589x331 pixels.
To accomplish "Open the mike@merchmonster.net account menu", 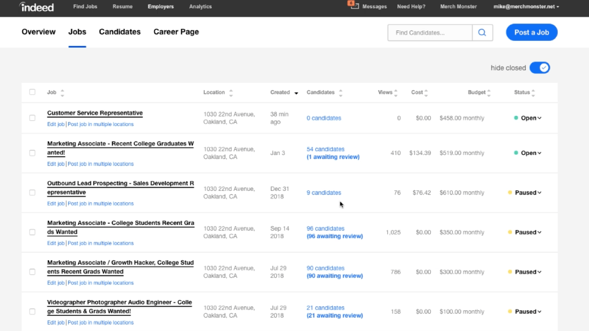I will coord(526,6).
